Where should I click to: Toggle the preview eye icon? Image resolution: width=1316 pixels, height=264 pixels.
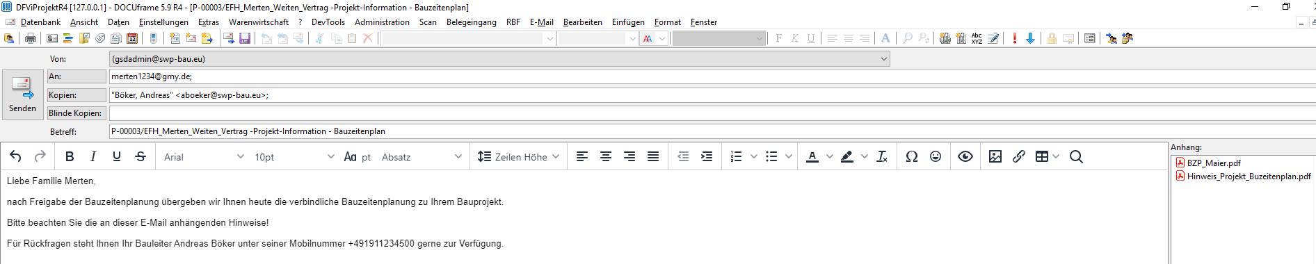(x=965, y=157)
